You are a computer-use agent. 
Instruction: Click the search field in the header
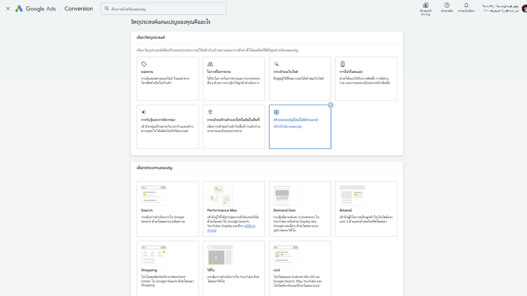(x=164, y=9)
